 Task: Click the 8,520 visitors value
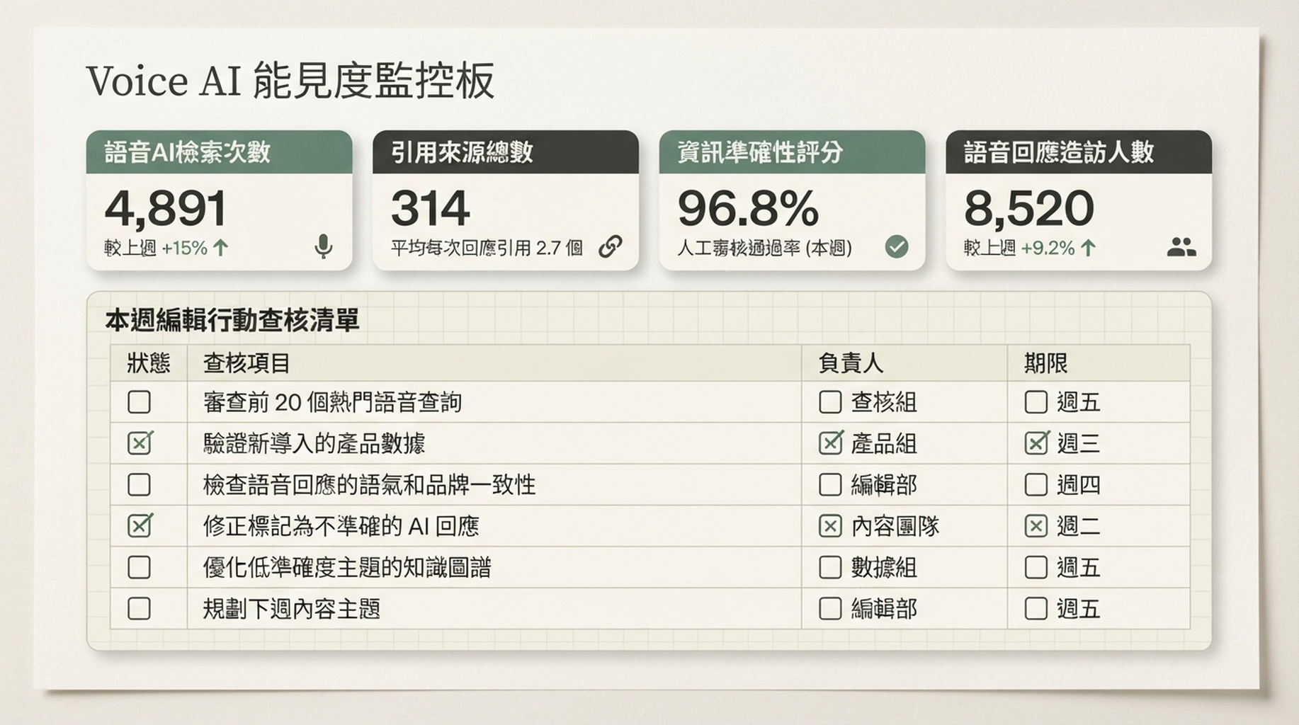point(1028,208)
